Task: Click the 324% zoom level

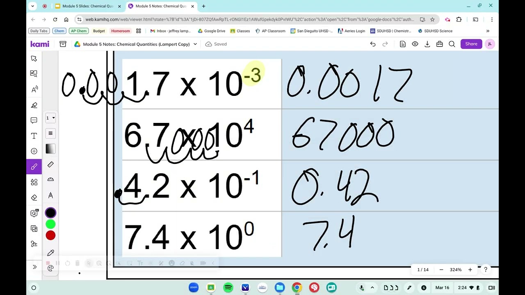Action: (456, 270)
